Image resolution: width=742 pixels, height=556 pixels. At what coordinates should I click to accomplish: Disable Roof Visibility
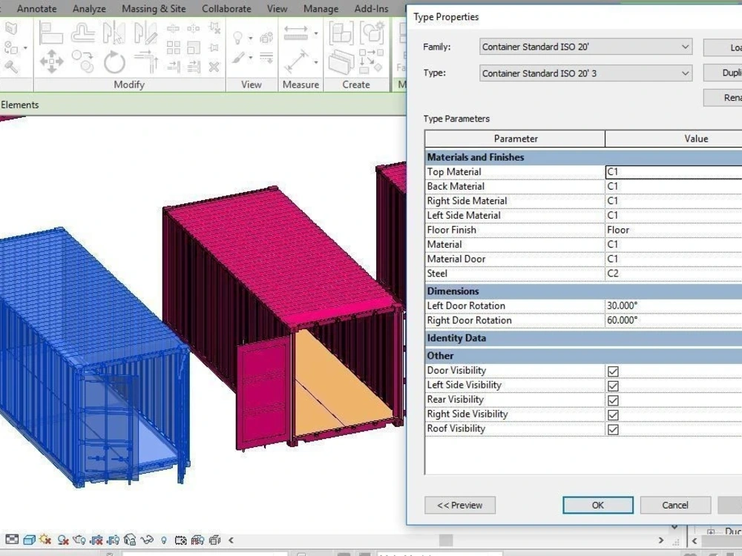point(613,428)
